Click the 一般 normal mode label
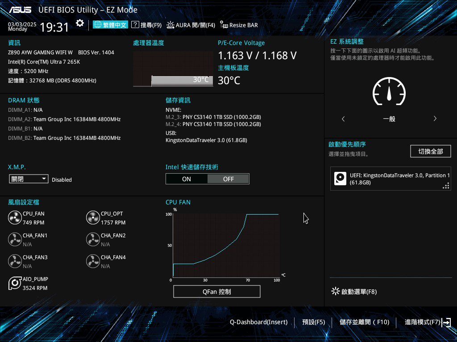Screen dimensions: 457x342 pos(389,118)
